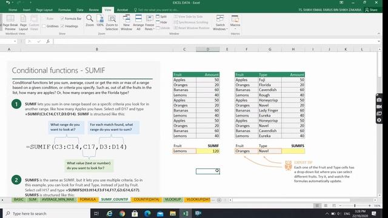This screenshot has height=218, width=388.
Task: Open the Data ribbon tab
Action: click(x=79, y=10)
